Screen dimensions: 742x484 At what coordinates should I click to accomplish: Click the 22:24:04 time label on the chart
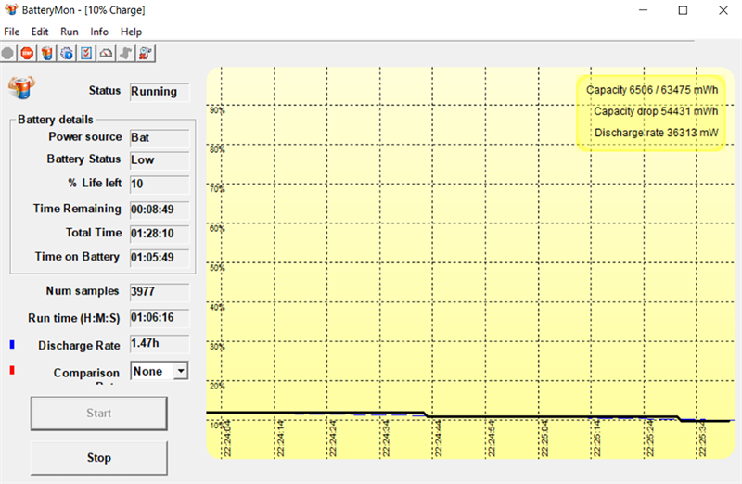227,439
